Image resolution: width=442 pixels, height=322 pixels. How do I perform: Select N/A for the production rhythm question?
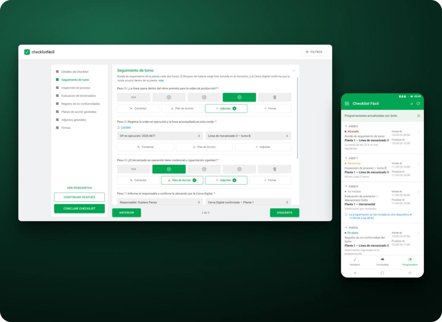coord(134,97)
